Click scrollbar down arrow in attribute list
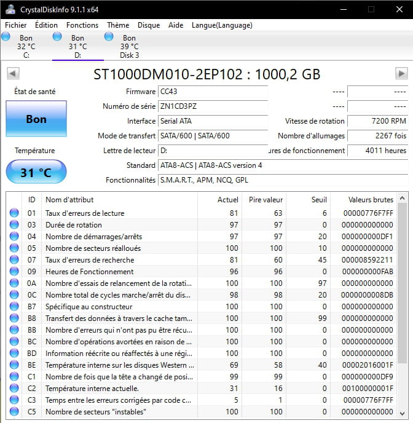The height and width of the screenshot is (423, 413). [402, 413]
